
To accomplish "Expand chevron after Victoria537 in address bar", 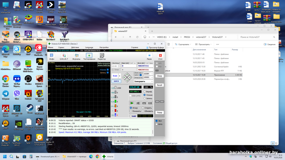I will tap(226, 37).
